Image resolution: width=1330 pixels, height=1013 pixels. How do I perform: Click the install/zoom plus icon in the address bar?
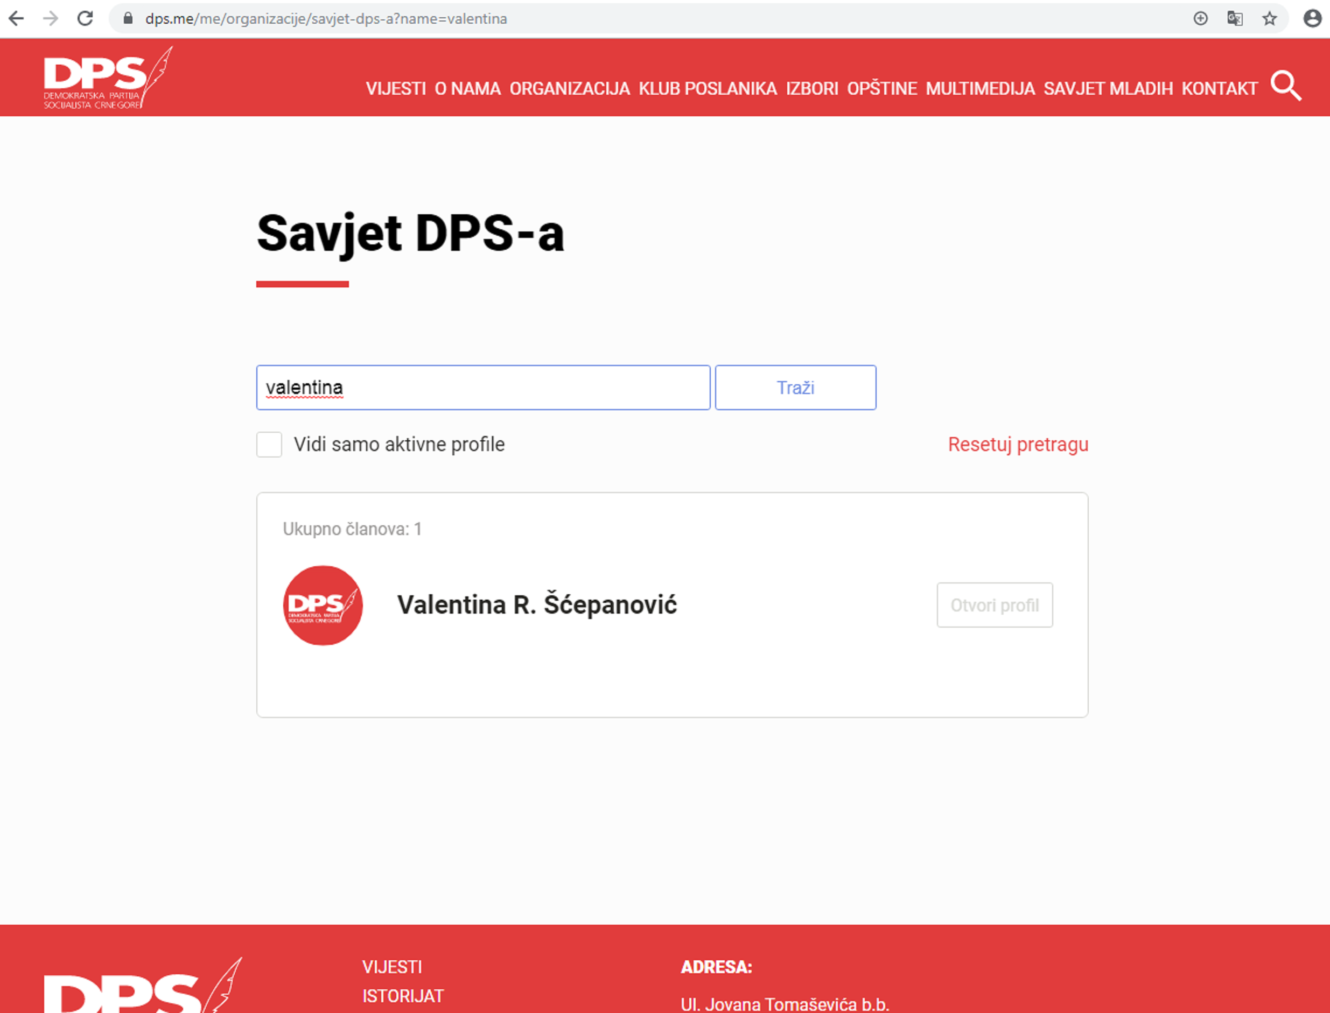(x=1200, y=19)
